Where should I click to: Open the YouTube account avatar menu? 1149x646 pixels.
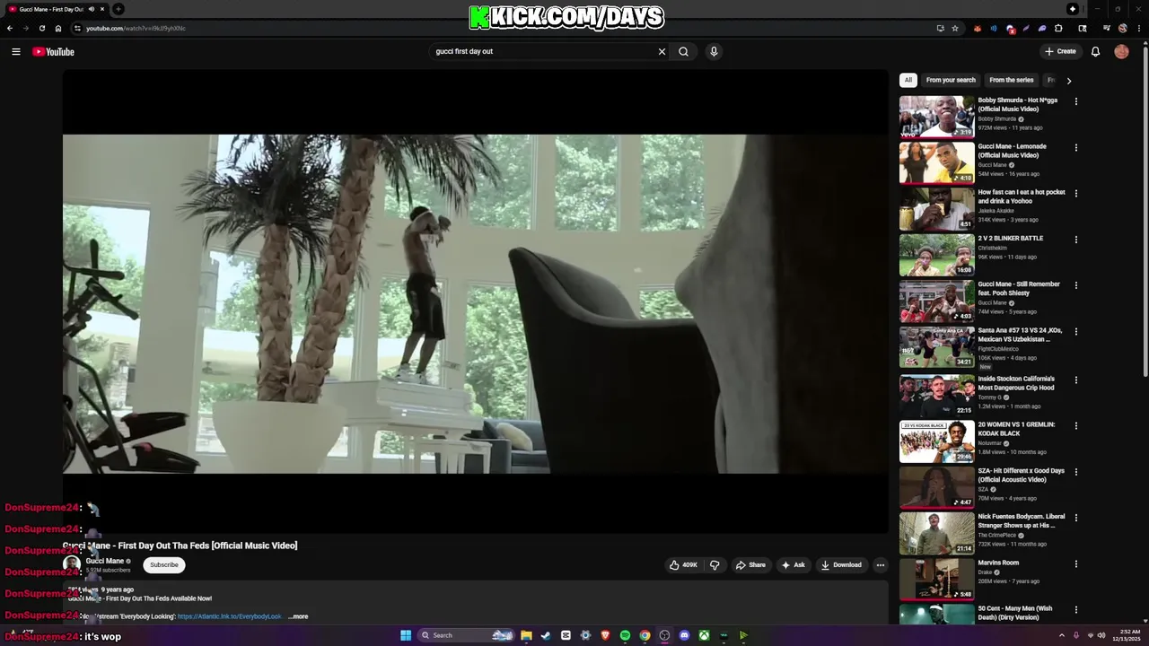1121,51
